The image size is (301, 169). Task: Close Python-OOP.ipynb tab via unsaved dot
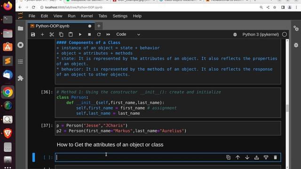90,26
